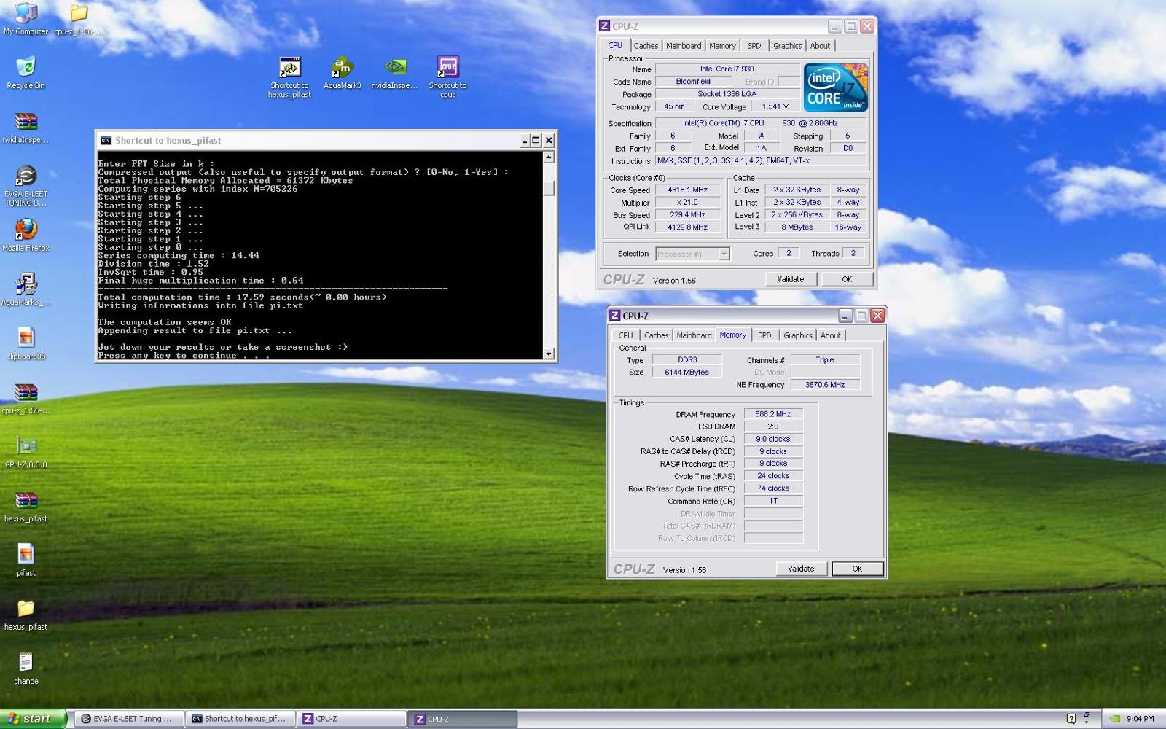Click the Intel Core i7 logo in CPU-Z
The height and width of the screenshot is (729, 1166).
point(835,87)
